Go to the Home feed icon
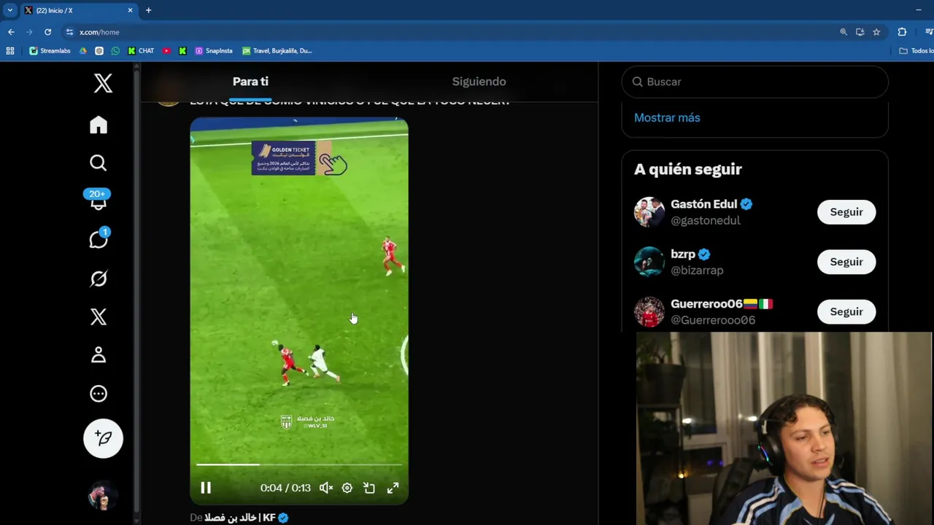Image resolution: width=934 pixels, height=525 pixels. tap(99, 125)
